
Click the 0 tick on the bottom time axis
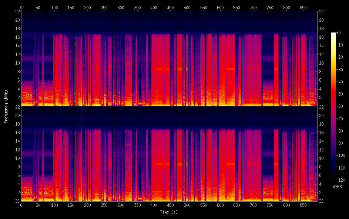[21, 205]
